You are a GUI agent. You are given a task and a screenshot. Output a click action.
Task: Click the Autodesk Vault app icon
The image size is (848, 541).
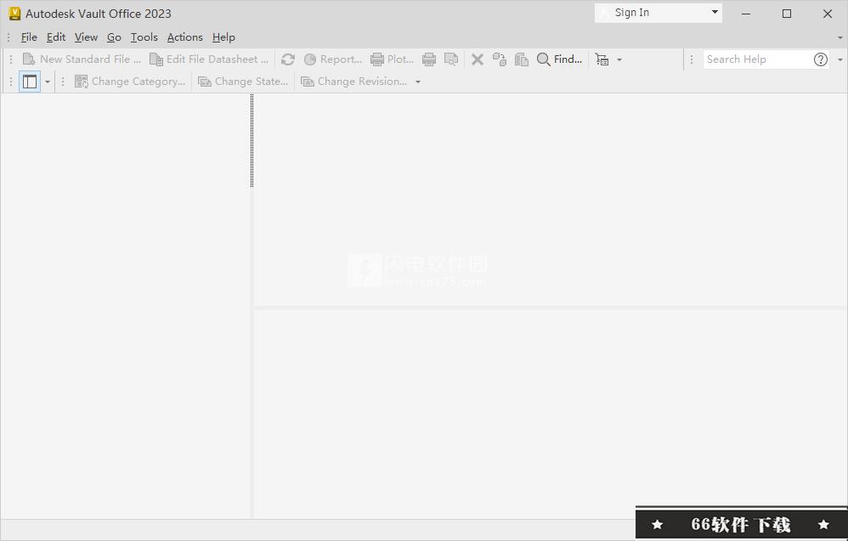pos(14,14)
